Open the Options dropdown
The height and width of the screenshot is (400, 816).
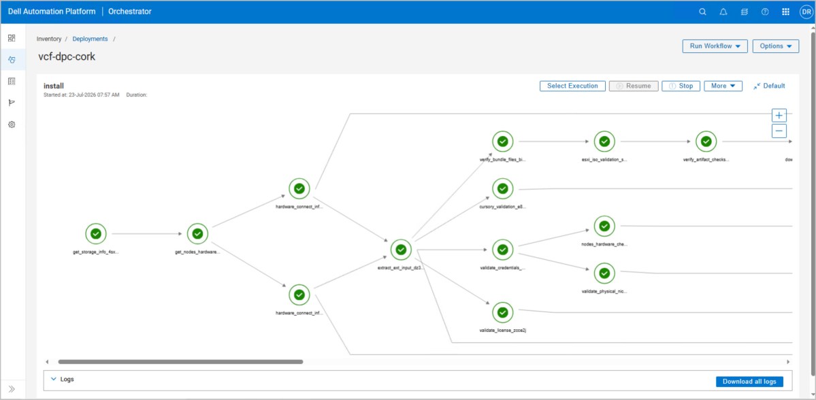775,46
